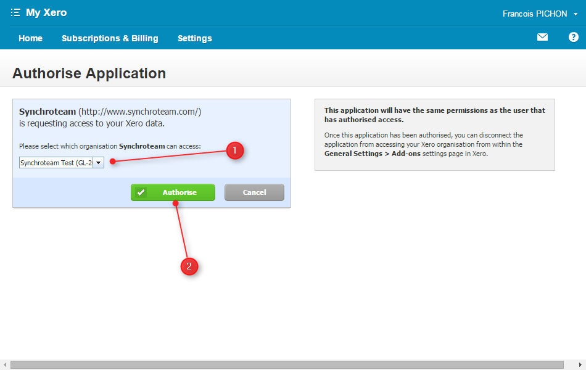This screenshot has height=370, width=586.
Task: Click the Synchroteam URL text
Action: (x=140, y=112)
